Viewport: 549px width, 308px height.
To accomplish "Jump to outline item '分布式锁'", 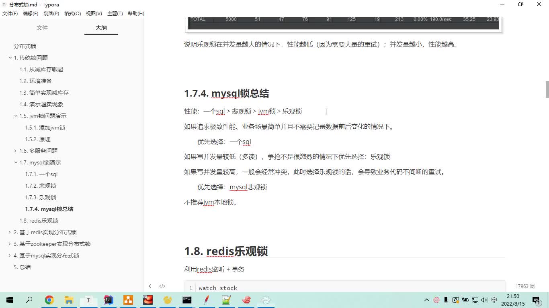I will click(x=25, y=46).
